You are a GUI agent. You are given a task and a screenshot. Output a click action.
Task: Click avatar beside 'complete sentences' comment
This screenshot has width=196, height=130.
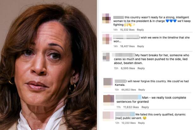tap(109, 100)
